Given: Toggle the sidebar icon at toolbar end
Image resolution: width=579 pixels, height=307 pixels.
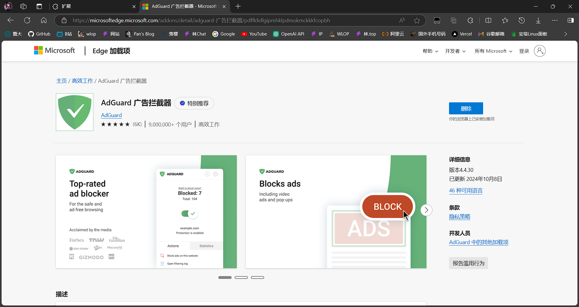Looking at the screenshot, I should coord(571,20).
